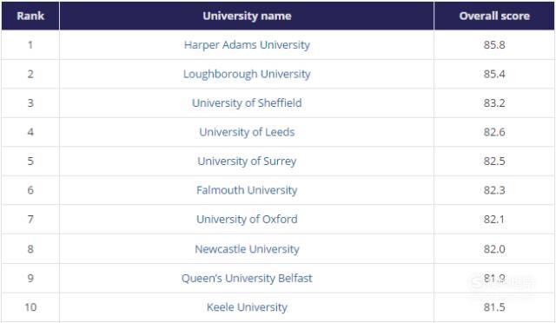The width and height of the screenshot is (556, 323).
Task: Select the rank 1 cell
Action: click(30, 45)
